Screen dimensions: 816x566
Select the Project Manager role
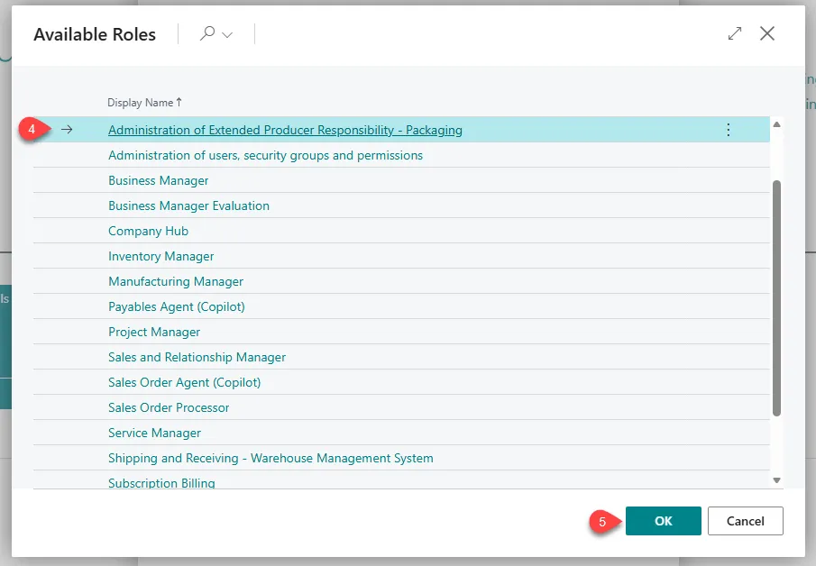(x=154, y=332)
